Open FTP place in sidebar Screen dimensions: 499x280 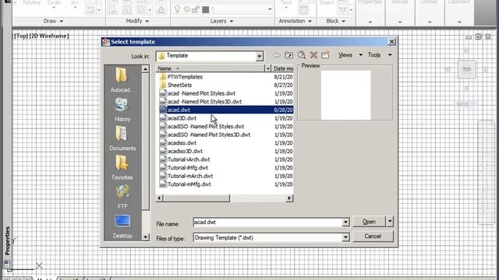122,197
